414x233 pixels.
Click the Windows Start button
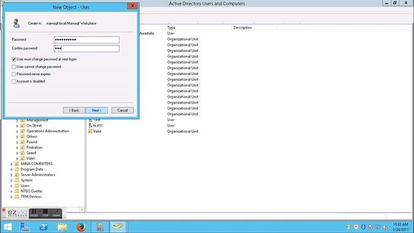tap(8, 227)
